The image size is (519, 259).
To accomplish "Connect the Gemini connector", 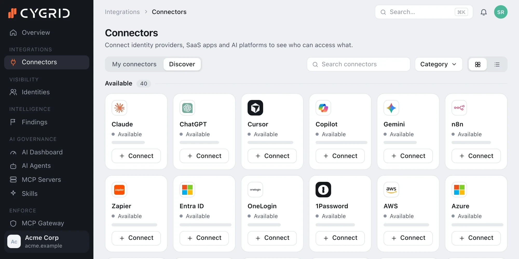I will 408,156.
